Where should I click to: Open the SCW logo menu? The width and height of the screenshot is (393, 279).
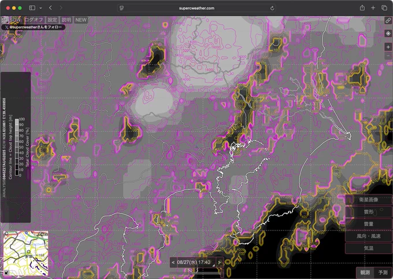(11, 20)
